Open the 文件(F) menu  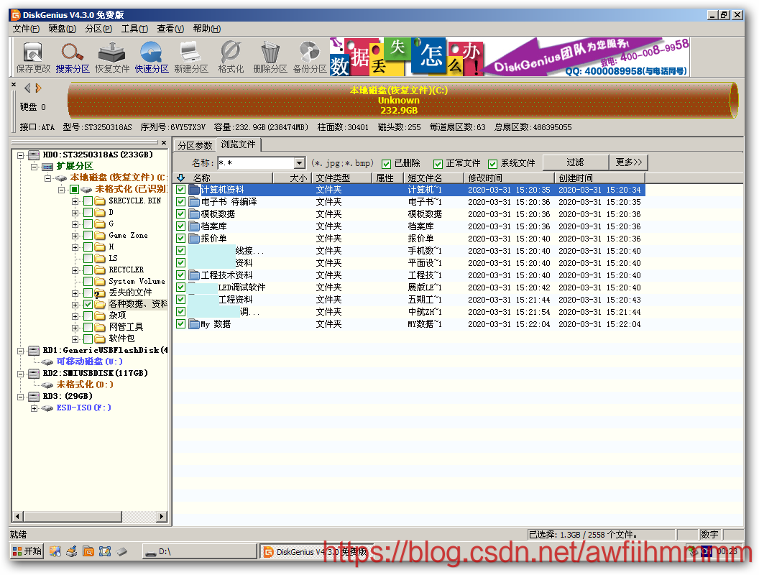click(26, 29)
